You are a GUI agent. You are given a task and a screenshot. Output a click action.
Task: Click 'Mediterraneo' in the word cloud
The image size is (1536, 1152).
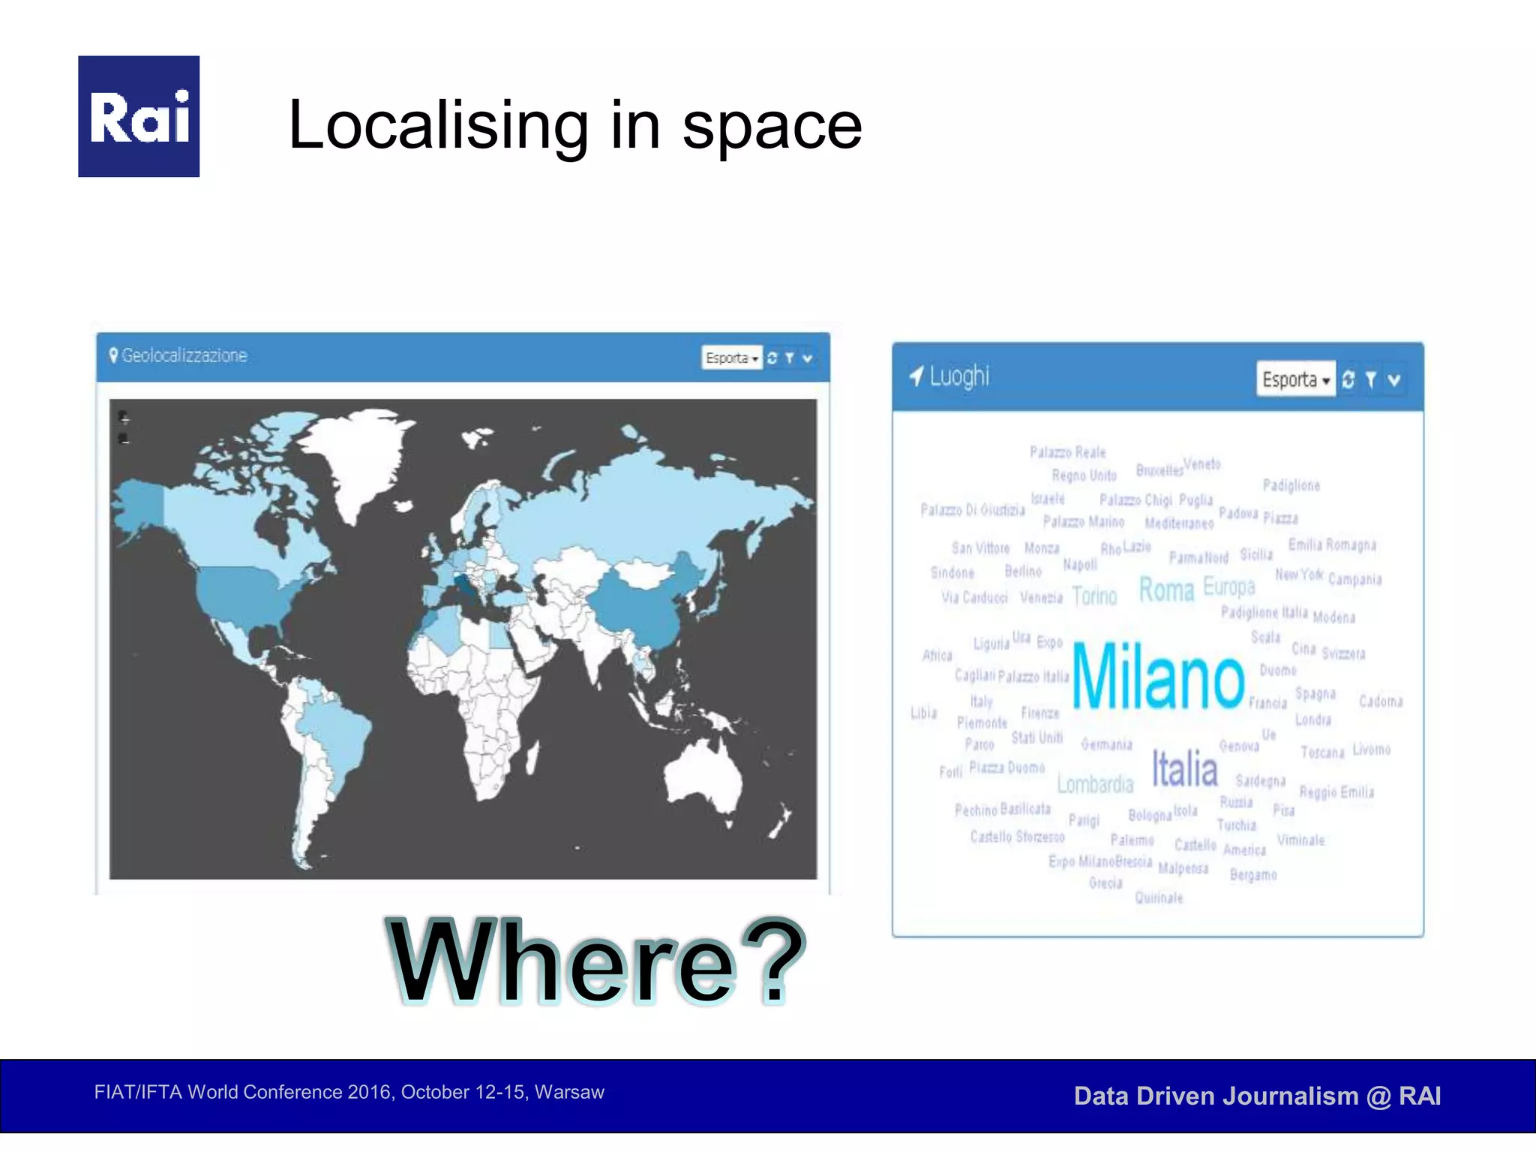[1179, 523]
